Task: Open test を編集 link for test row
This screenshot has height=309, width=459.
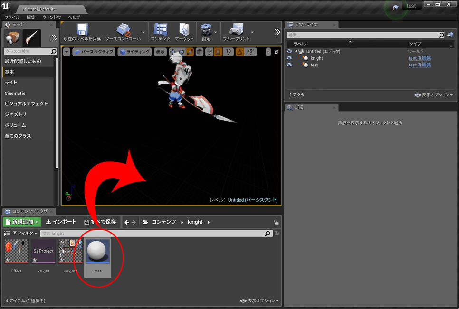Action: [420, 65]
